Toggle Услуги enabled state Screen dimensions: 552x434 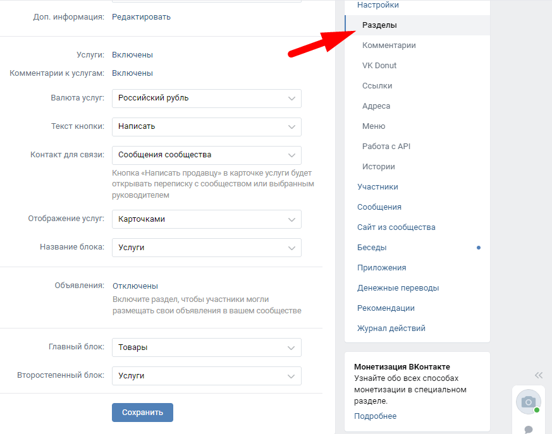click(132, 55)
